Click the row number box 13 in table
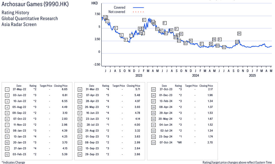 pos(80,90)
